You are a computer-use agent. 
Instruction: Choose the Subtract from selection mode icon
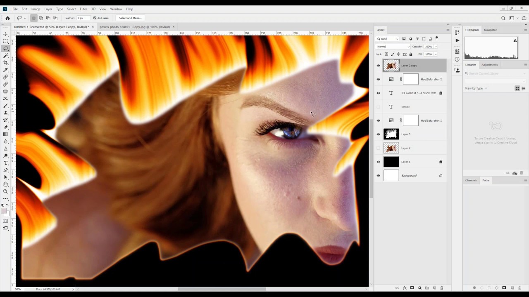48,18
